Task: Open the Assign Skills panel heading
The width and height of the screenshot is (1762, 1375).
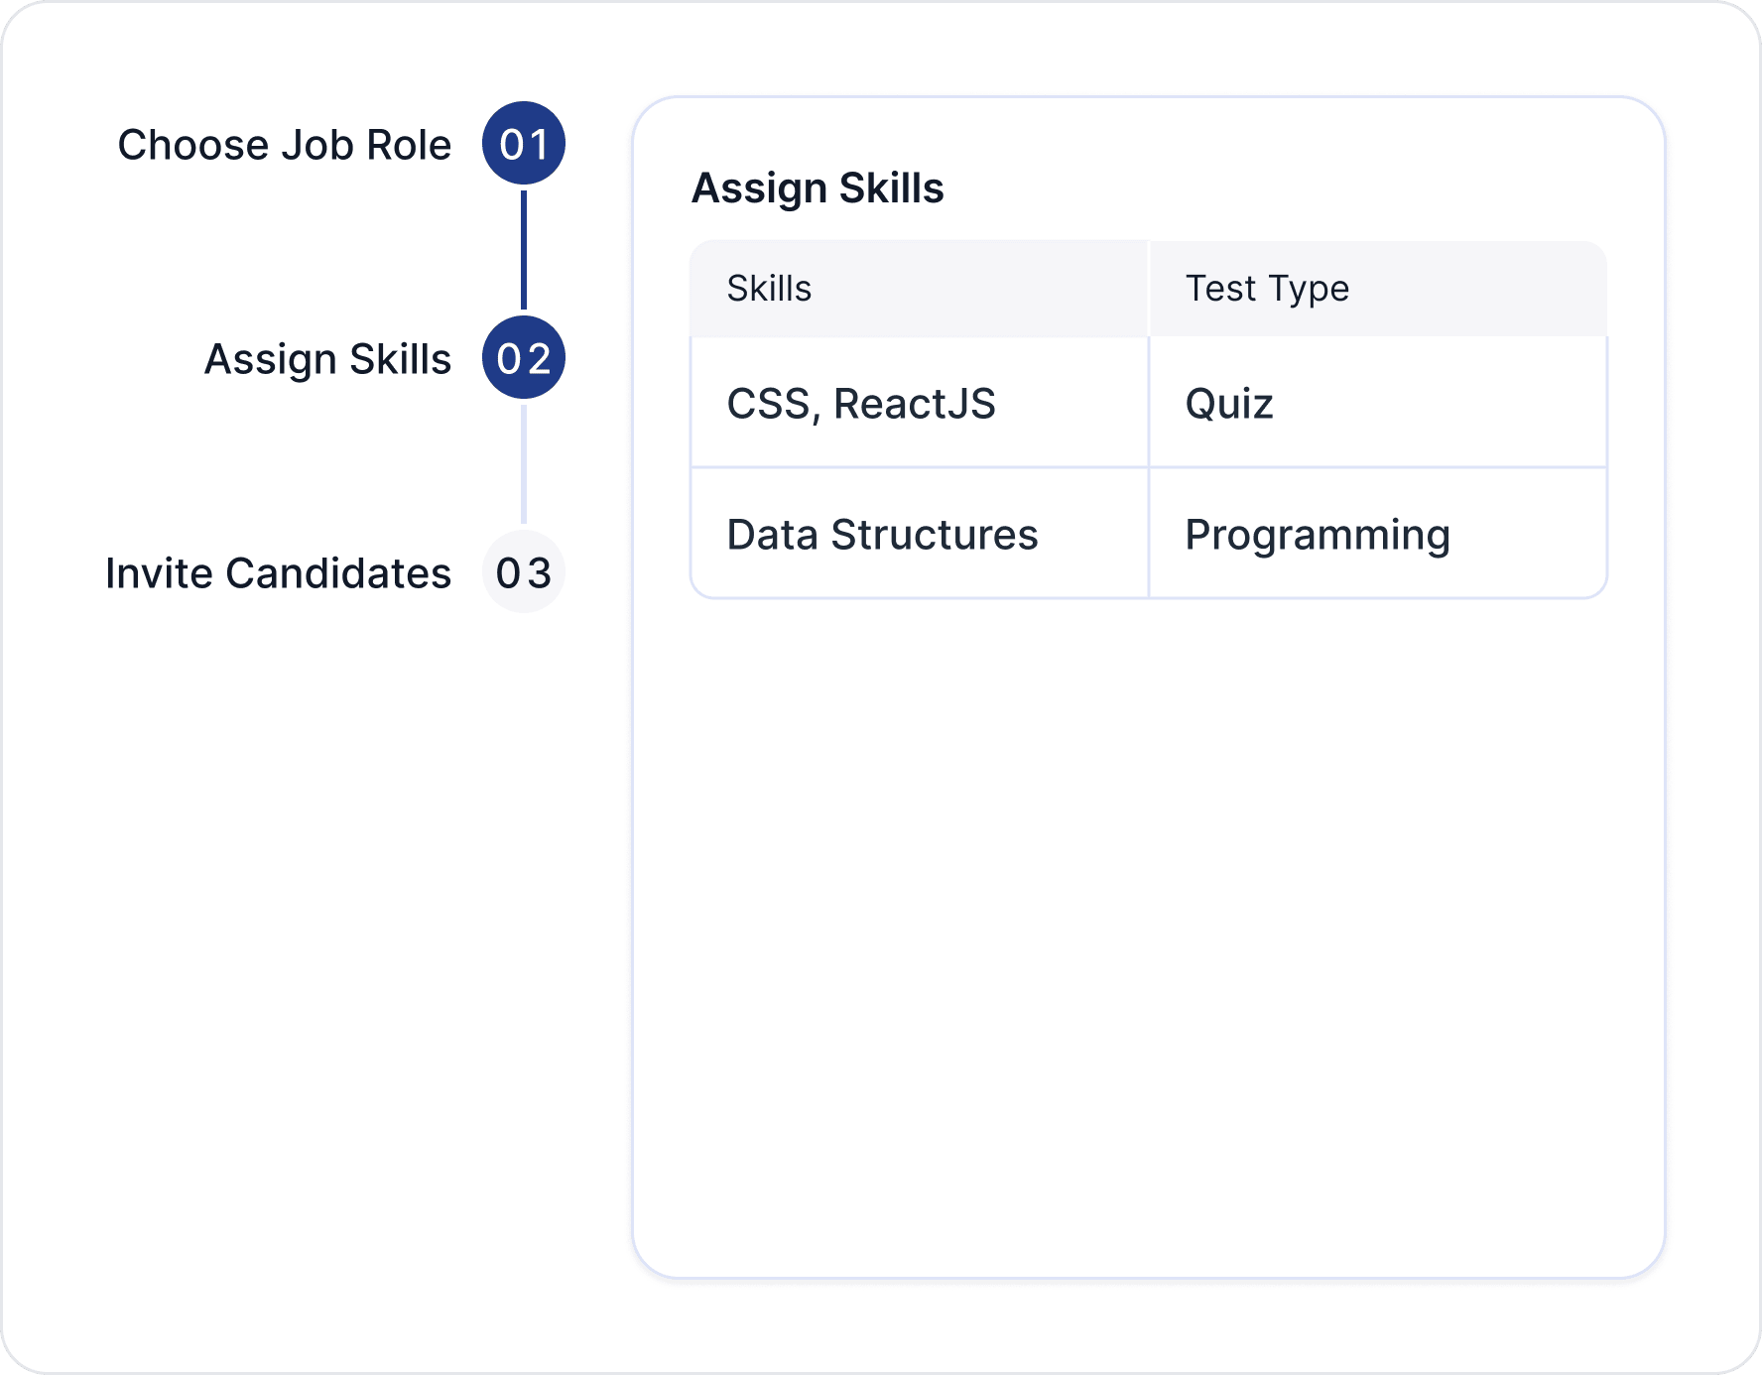Action: tap(818, 187)
